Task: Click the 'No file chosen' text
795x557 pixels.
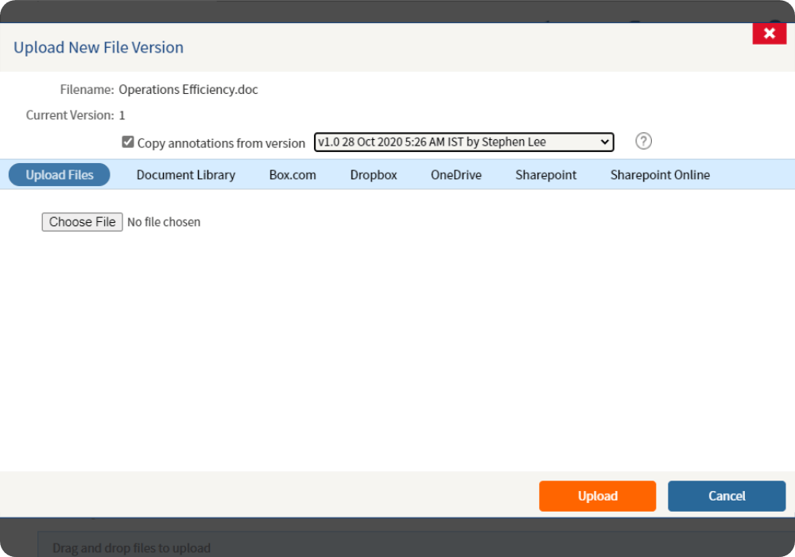Action: click(164, 222)
